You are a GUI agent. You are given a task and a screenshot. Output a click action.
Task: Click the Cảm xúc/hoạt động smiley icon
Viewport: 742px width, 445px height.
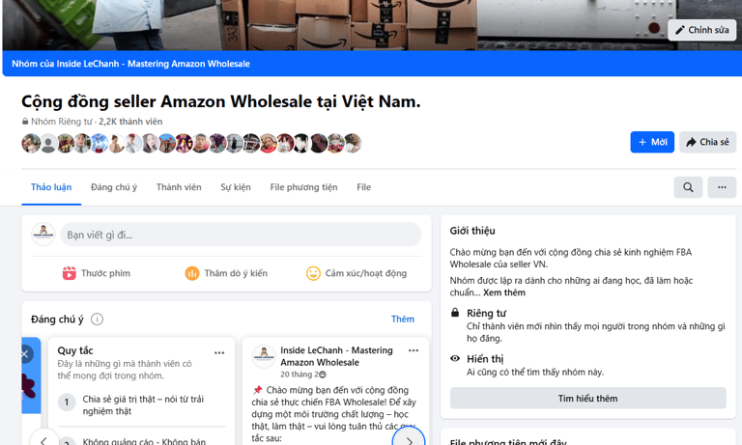313,273
